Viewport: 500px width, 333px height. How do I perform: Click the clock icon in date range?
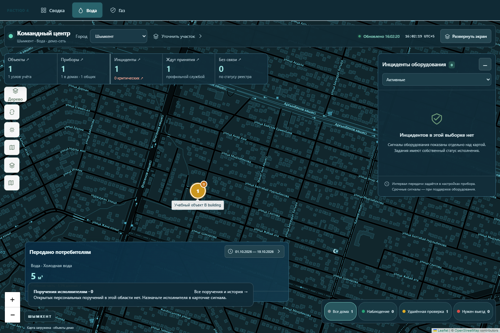[230, 251]
